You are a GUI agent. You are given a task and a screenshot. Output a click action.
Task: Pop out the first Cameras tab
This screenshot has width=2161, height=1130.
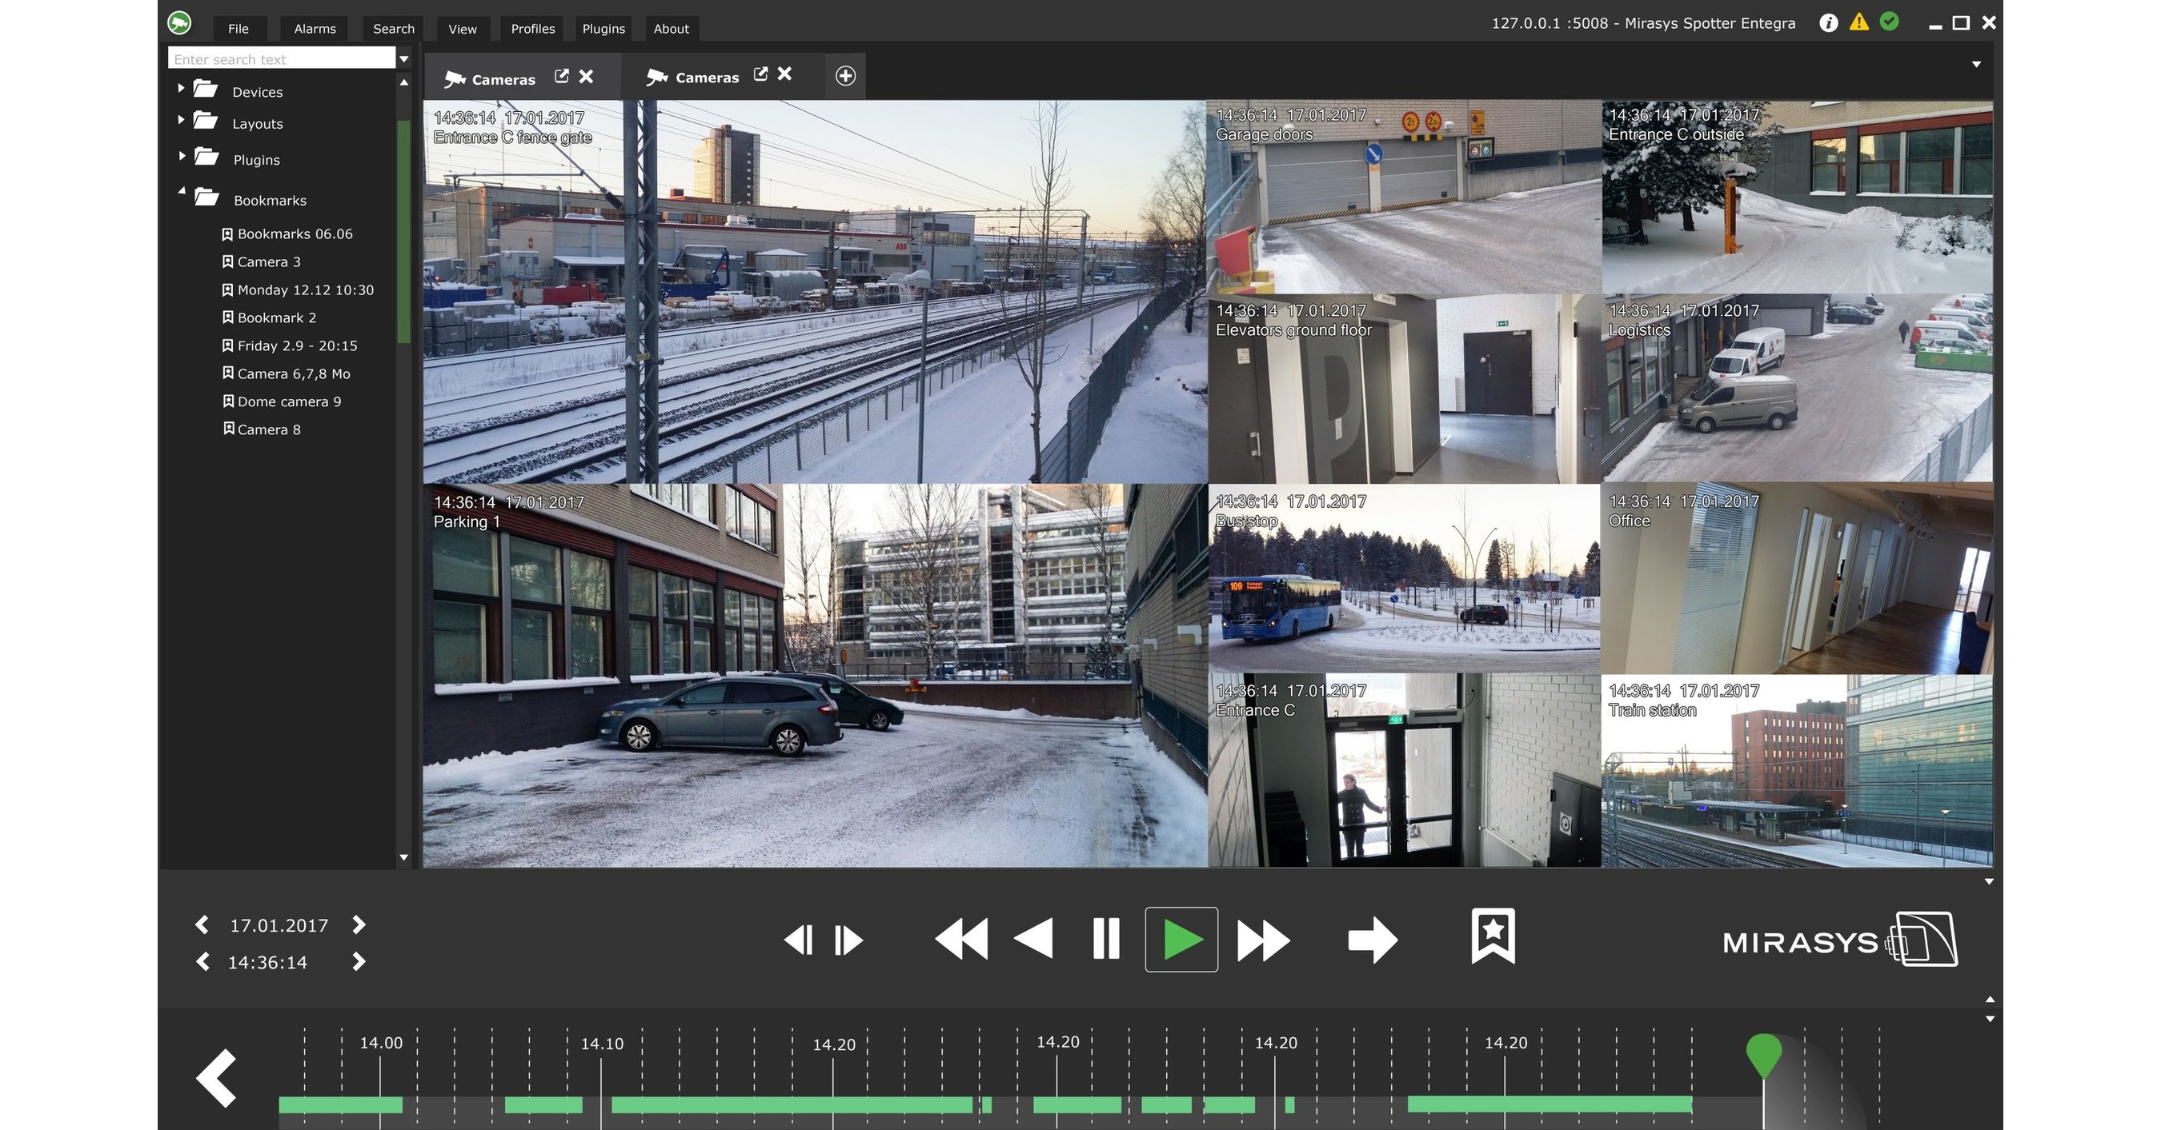point(562,75)
